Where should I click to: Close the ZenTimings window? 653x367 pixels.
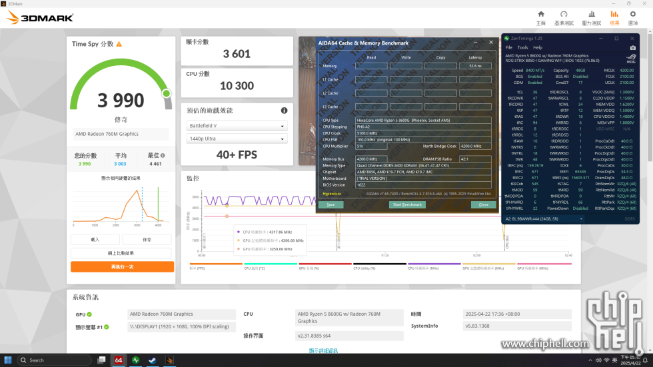[632, 38]
